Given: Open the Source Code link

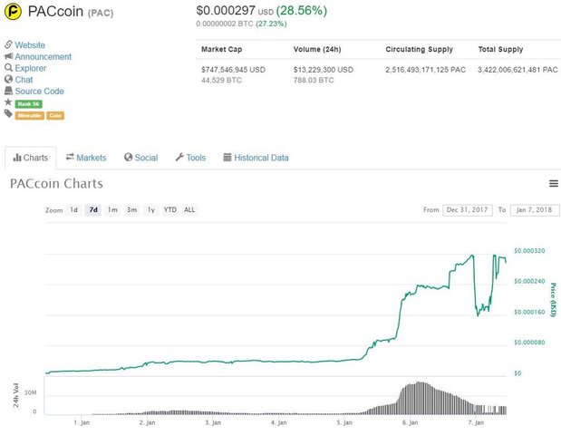Looking at the screenshot, I should 39,91.
